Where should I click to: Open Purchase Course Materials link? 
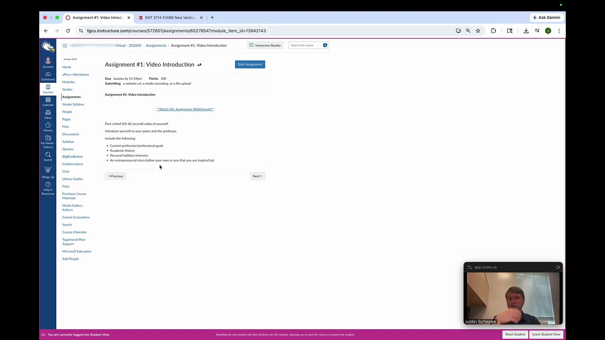pos(74,196)
